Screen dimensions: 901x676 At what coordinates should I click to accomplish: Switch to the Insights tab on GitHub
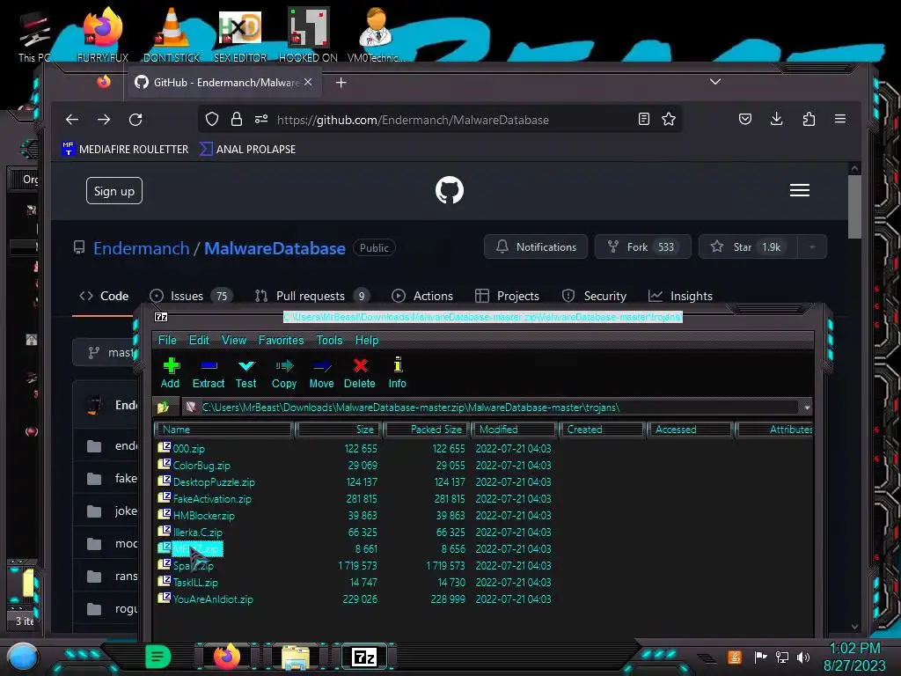pos(680,296)
